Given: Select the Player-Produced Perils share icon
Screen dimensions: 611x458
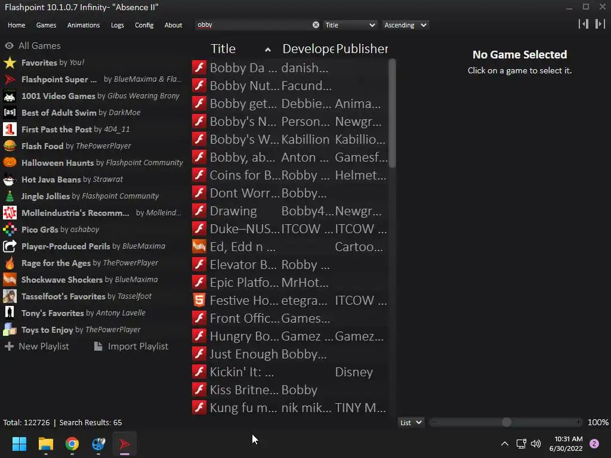Looking at the screenshot, I should 10,246.
